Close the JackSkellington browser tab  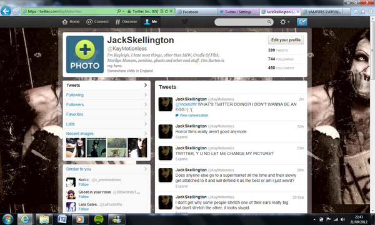pos(297,11)
